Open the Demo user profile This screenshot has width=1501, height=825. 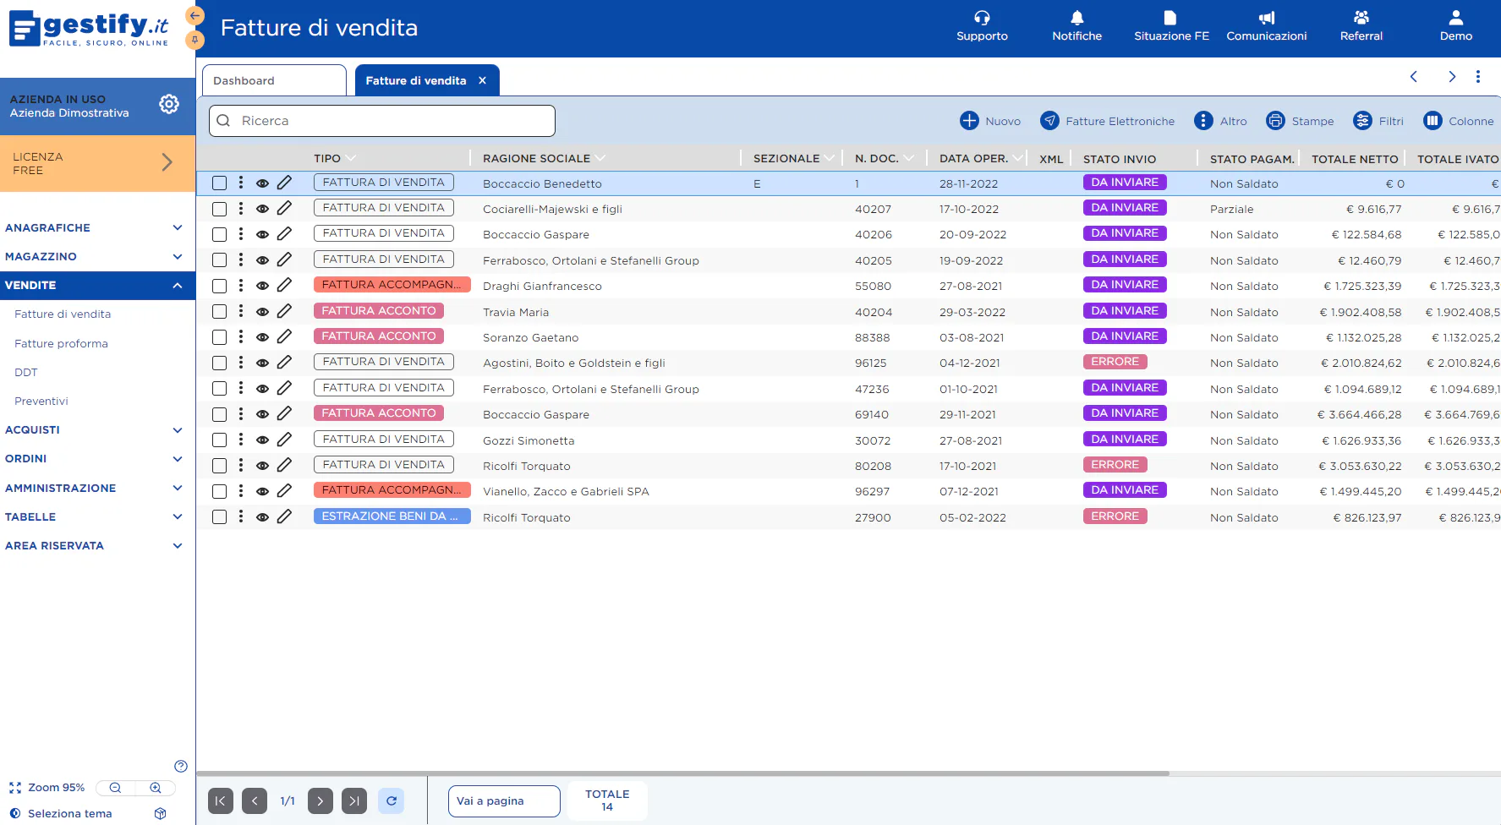1455,18
